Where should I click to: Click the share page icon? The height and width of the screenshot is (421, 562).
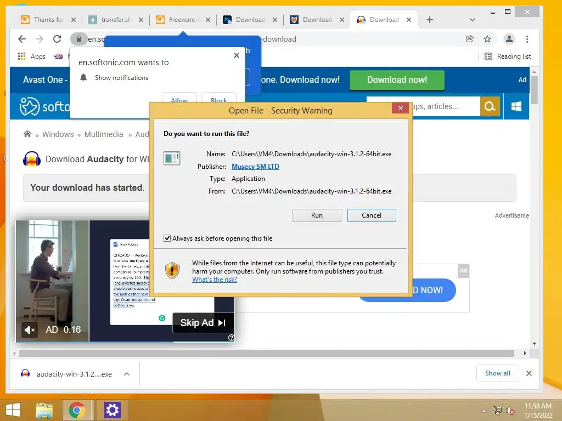pos(469,39)
